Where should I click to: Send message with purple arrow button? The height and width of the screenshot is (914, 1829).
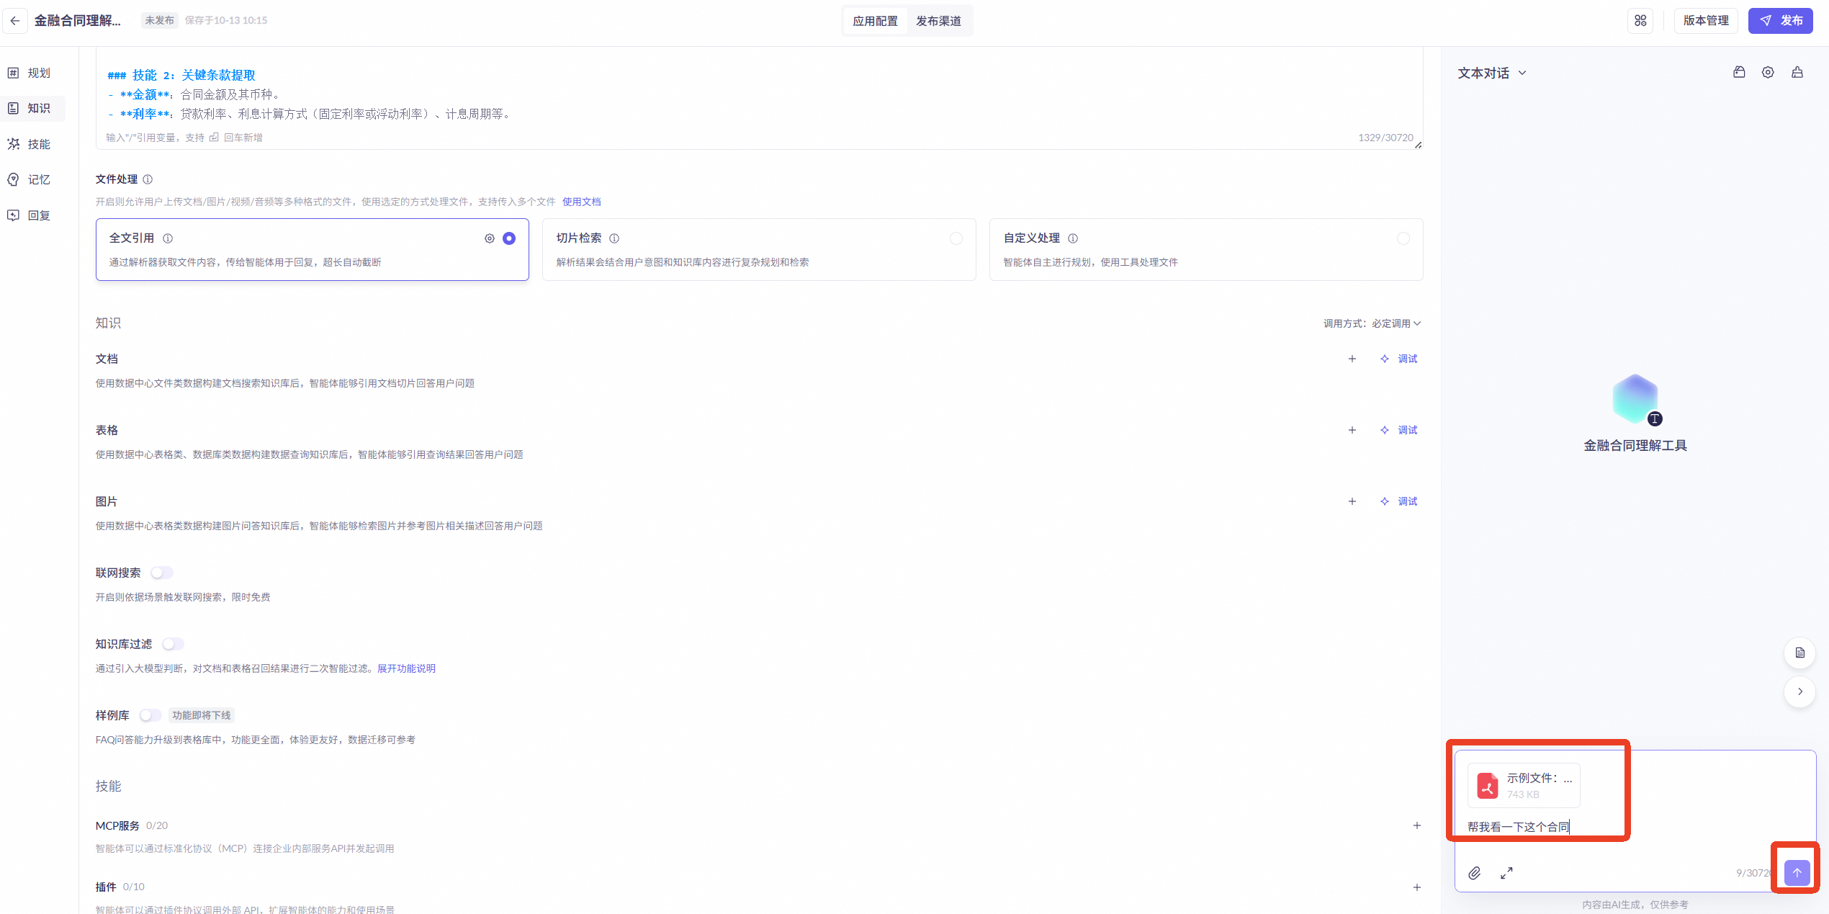tap(1797, 873)
